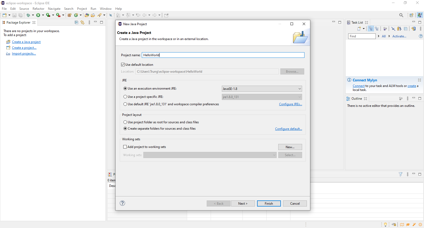The height and width of the screenshot is (228, 424).
Task: Open the Configure default... link
Action: point(289,129)
